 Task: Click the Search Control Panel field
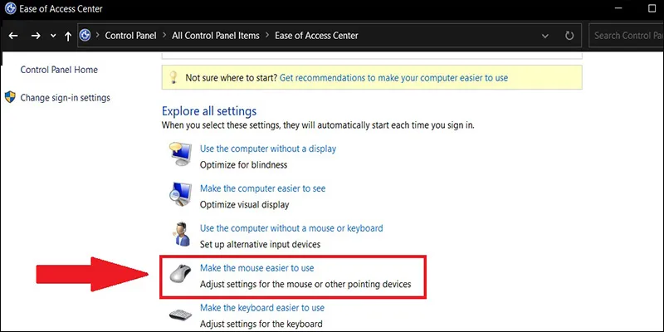pos(627,36)
